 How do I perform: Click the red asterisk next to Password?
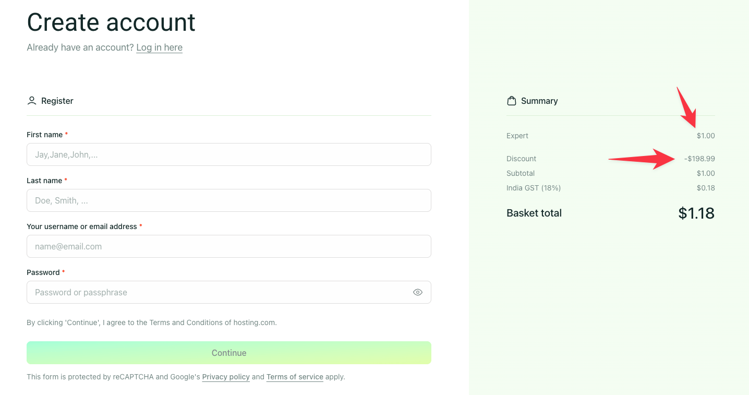click(x=63, y=271)
